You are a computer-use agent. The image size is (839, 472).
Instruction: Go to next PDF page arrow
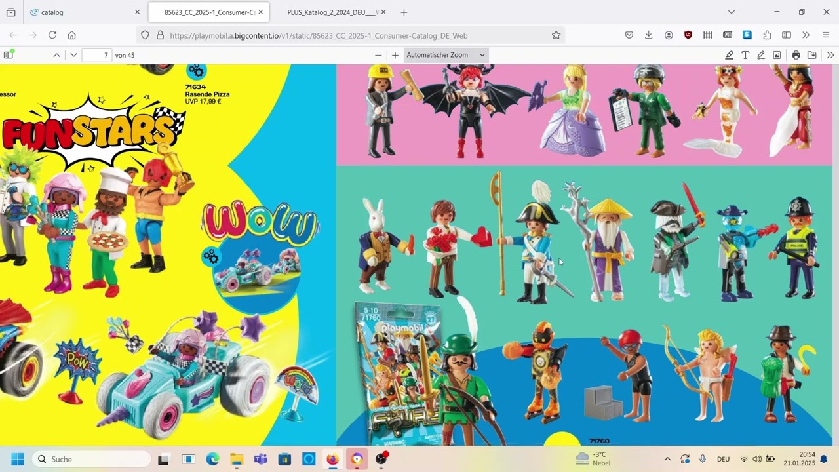pyautogui.click(x=73, y=55)
